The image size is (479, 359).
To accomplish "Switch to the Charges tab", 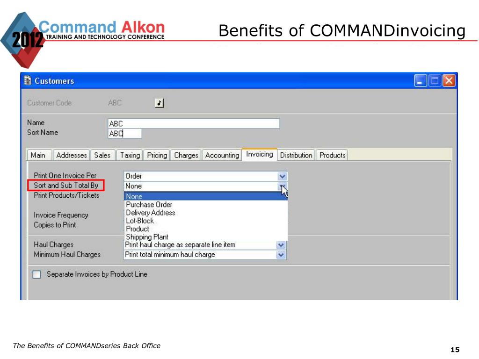I will (x=186, y=155).
